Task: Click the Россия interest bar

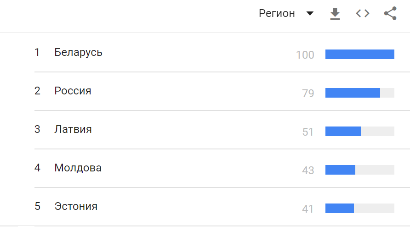Action: click(360, 93)
